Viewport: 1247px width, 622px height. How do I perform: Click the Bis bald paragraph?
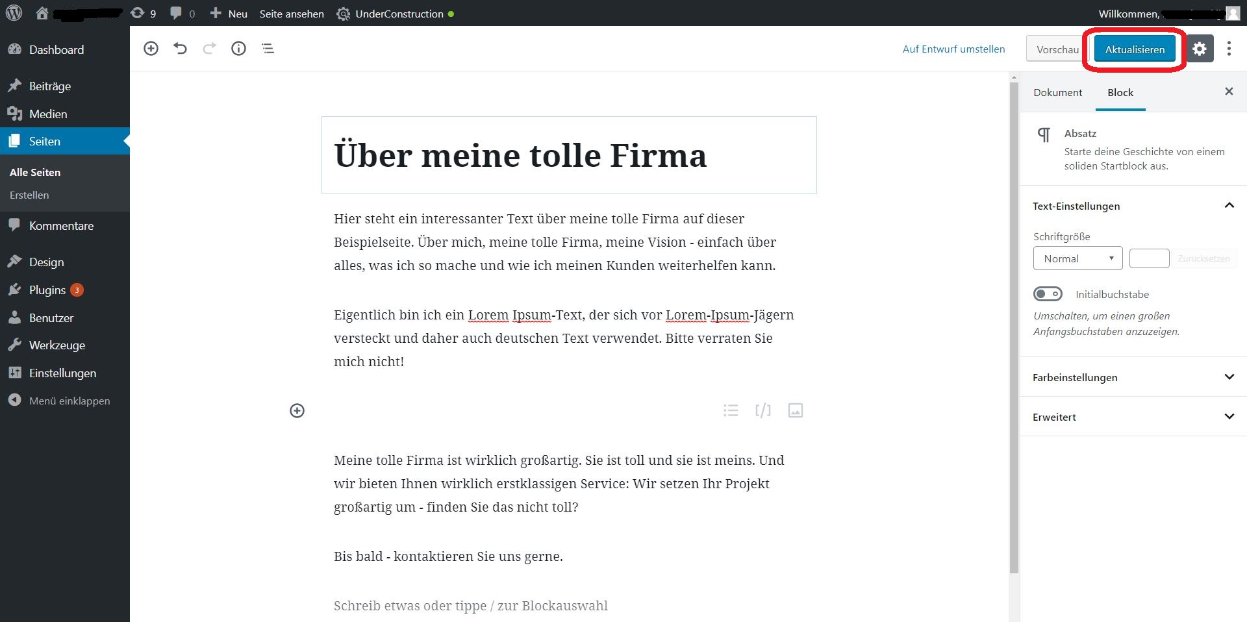click(x=448, y=556)
